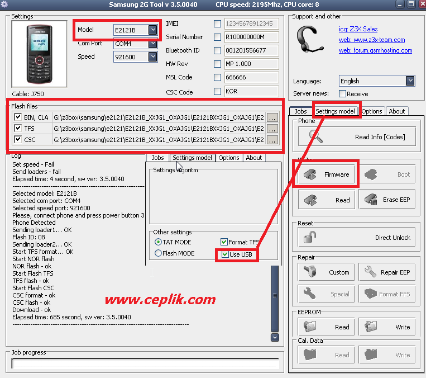
Task: Browse for the TFS flash file
Action: 272,129
